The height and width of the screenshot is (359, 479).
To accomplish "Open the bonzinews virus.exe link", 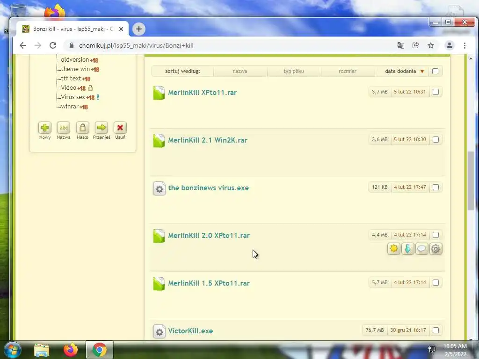I will coord(208,188).
